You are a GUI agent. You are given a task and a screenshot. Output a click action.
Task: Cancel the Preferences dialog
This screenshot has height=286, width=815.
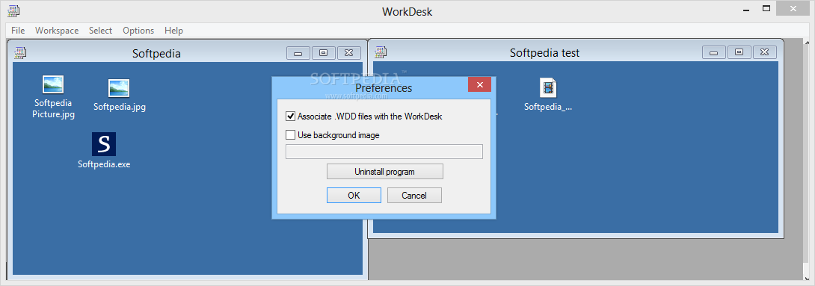click(x=414, y=195)
